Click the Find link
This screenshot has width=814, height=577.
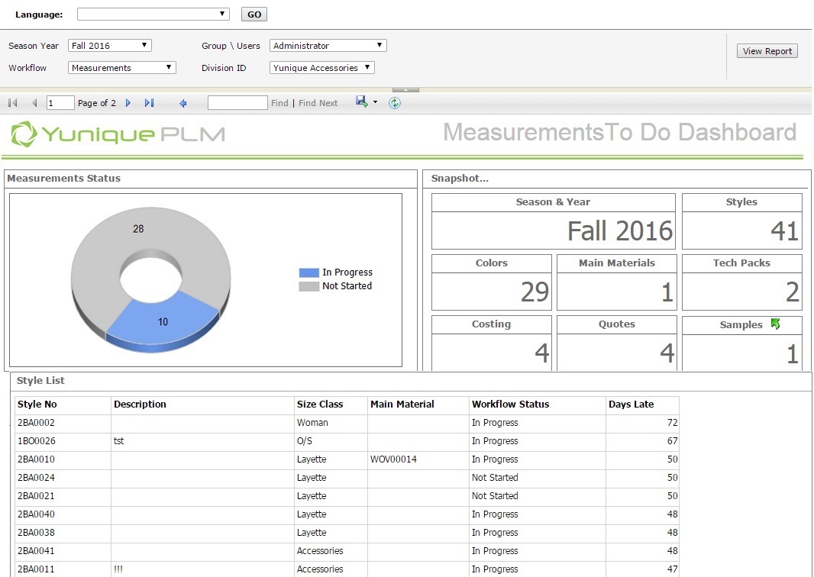tap(279, 103)
